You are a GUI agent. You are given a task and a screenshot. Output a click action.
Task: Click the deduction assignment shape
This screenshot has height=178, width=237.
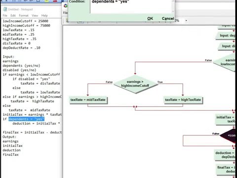(225, 155)
